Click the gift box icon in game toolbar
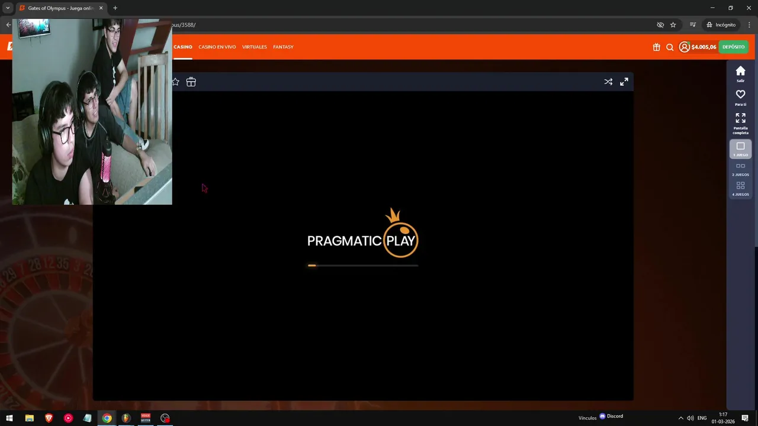This screenshot has height=426, width=758. pyautogui.click(x=191, y=82)
